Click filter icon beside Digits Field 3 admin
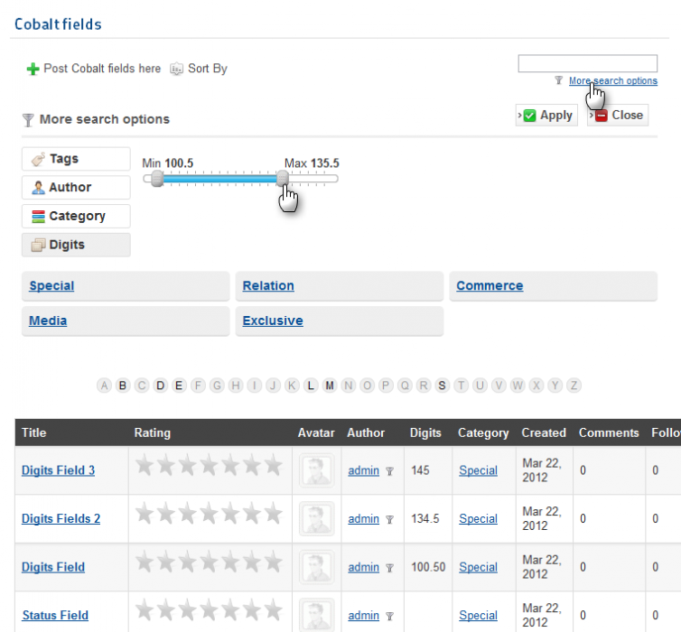 point(389,471)
